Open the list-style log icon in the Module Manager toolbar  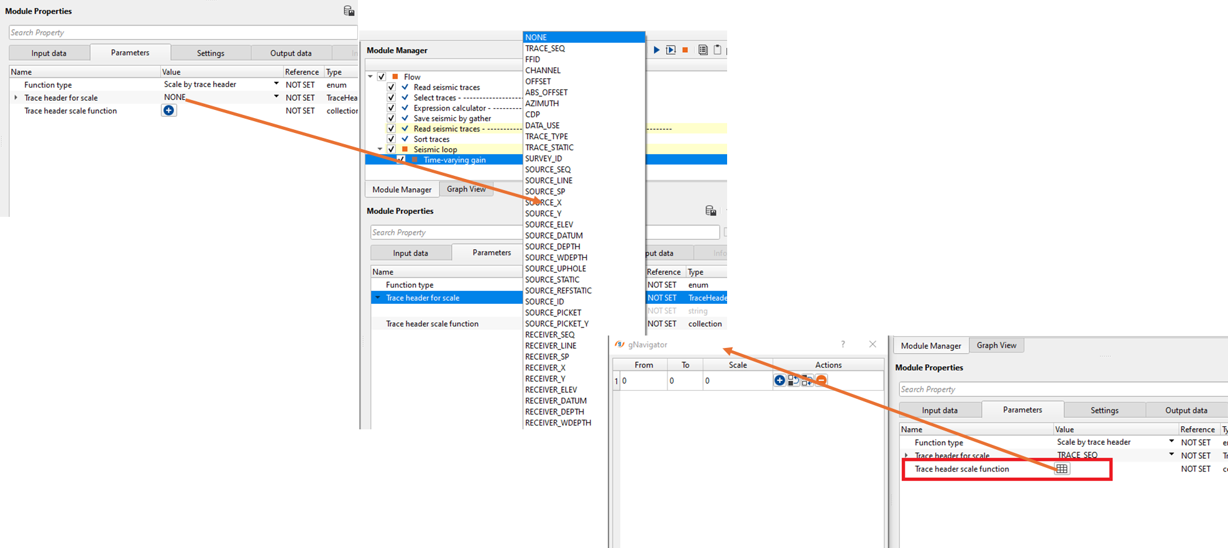click(703, 50)
